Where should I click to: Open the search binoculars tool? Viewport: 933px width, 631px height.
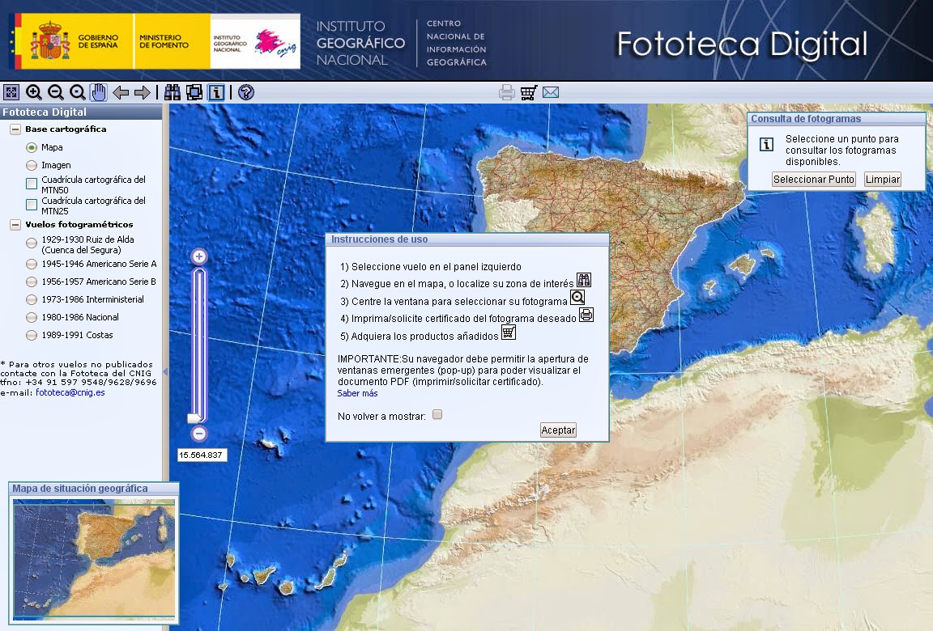pyautogui.click(x=173, y=91)
